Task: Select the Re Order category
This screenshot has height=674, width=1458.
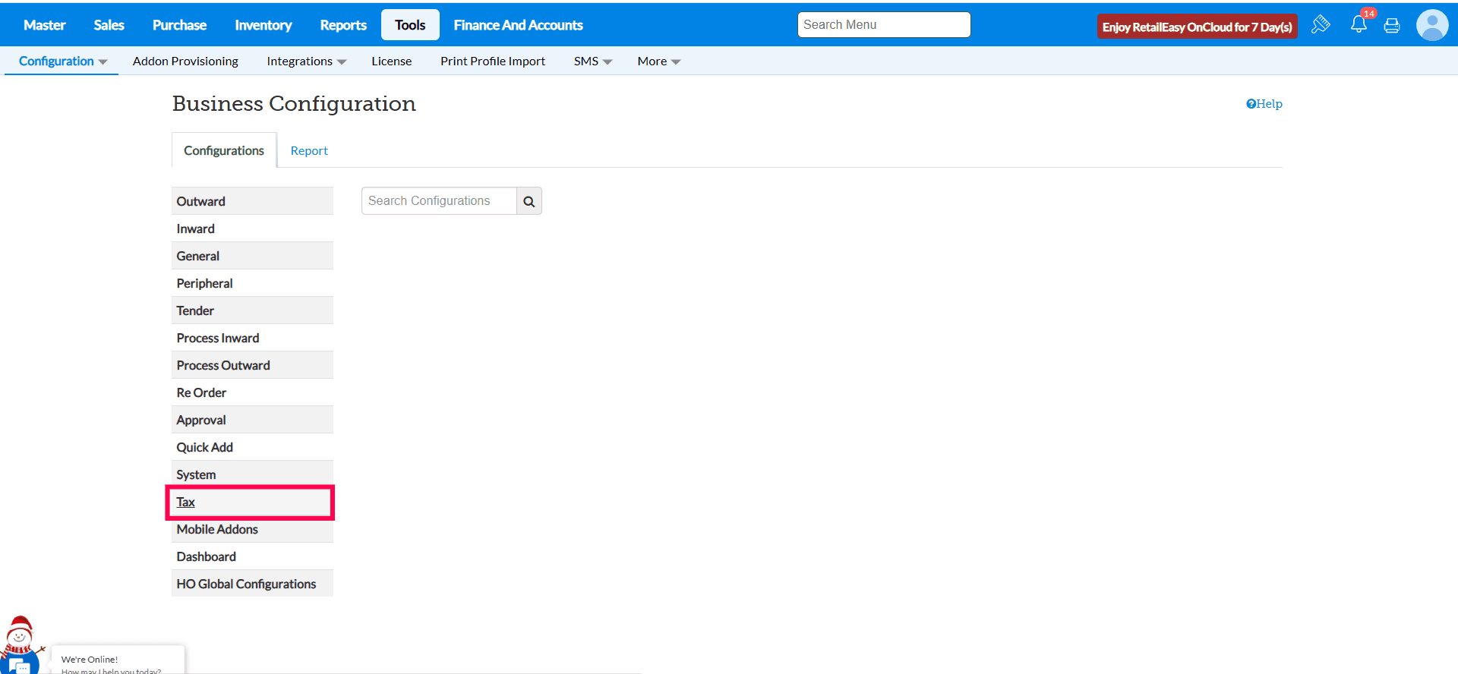Action: tap(252, 392)
